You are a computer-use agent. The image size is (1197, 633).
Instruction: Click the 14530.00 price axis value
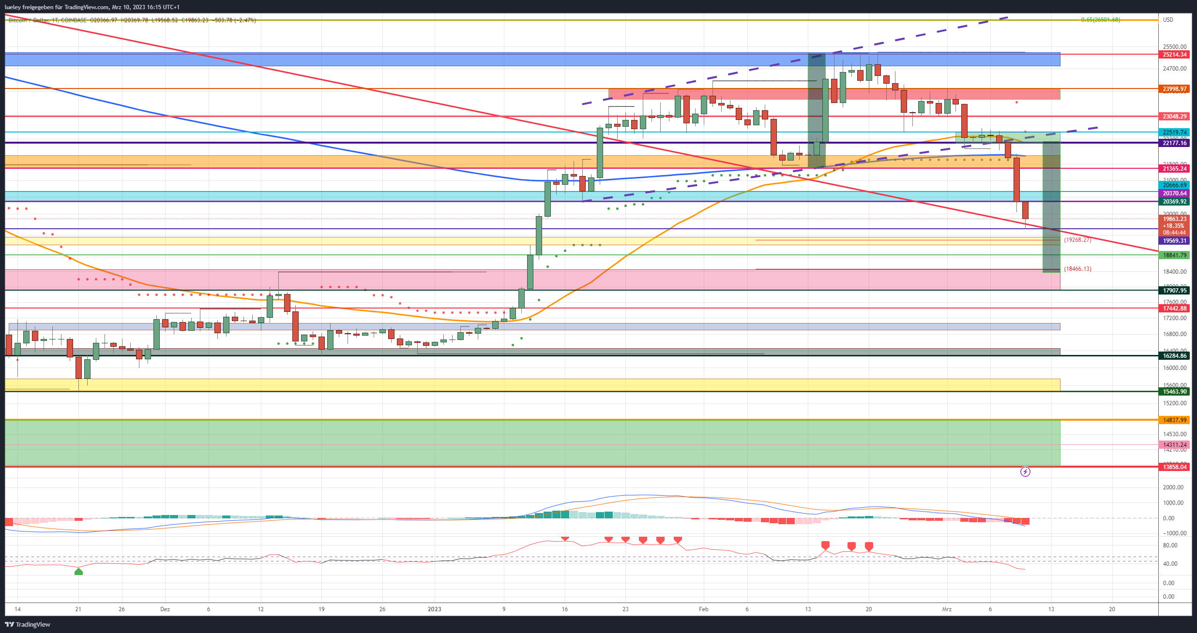point(1175,434)
